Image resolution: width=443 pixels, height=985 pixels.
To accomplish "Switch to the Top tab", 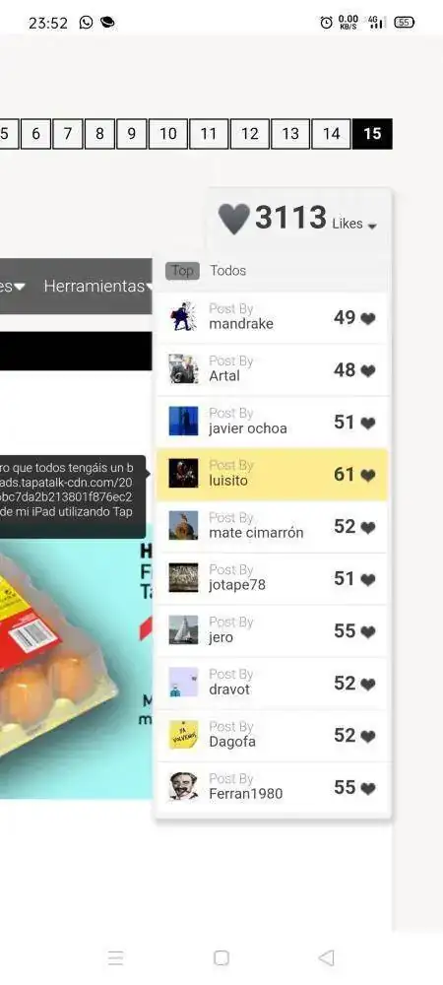I will (182, 271).
